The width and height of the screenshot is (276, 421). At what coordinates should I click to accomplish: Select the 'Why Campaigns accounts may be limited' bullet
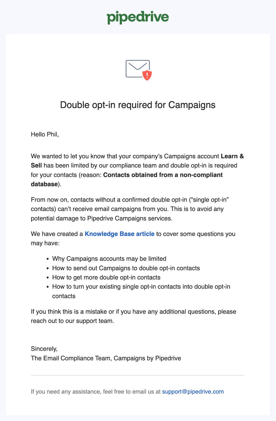[x=109, y=259]
